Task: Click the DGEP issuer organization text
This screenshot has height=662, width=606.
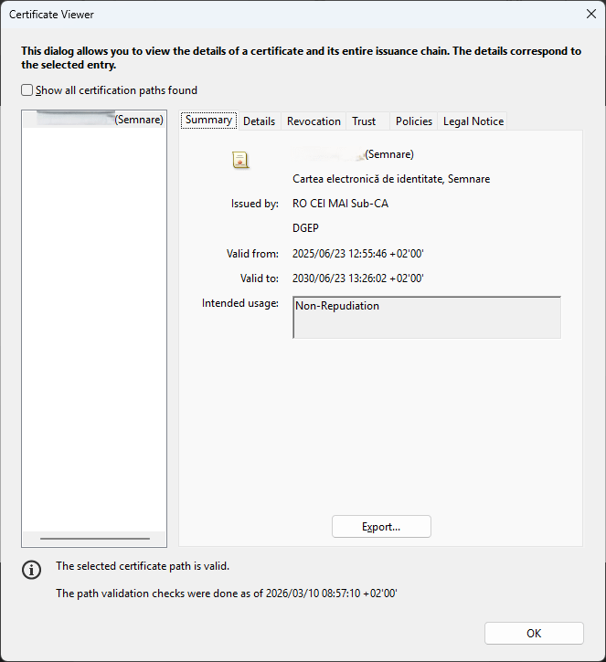Action: coord(306,228)
